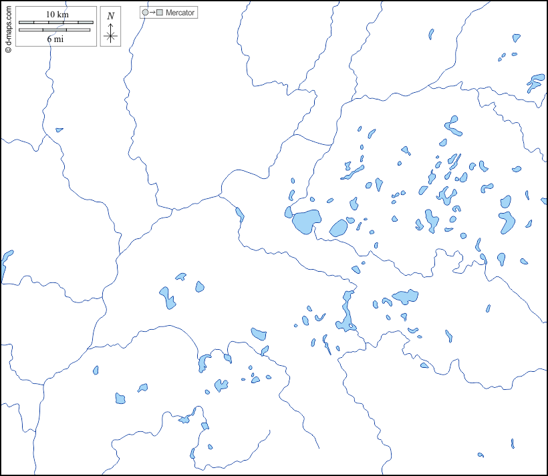Click the 10 km scale label
The height and width of the screenshot is (476, 548).
56,15
